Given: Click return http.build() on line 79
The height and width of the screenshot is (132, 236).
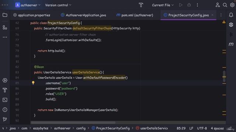Looking at the screenshot, I should (x=52, y=51).
